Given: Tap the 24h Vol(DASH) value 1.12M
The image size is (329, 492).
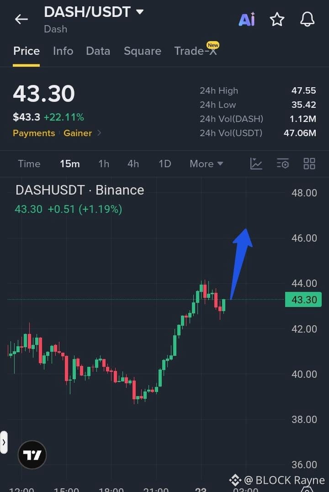Looking at the screenshot, I should [x=302, y=119].
